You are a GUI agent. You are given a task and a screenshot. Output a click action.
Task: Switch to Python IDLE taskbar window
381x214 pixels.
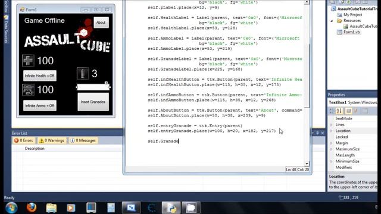[x=171, y=207]
